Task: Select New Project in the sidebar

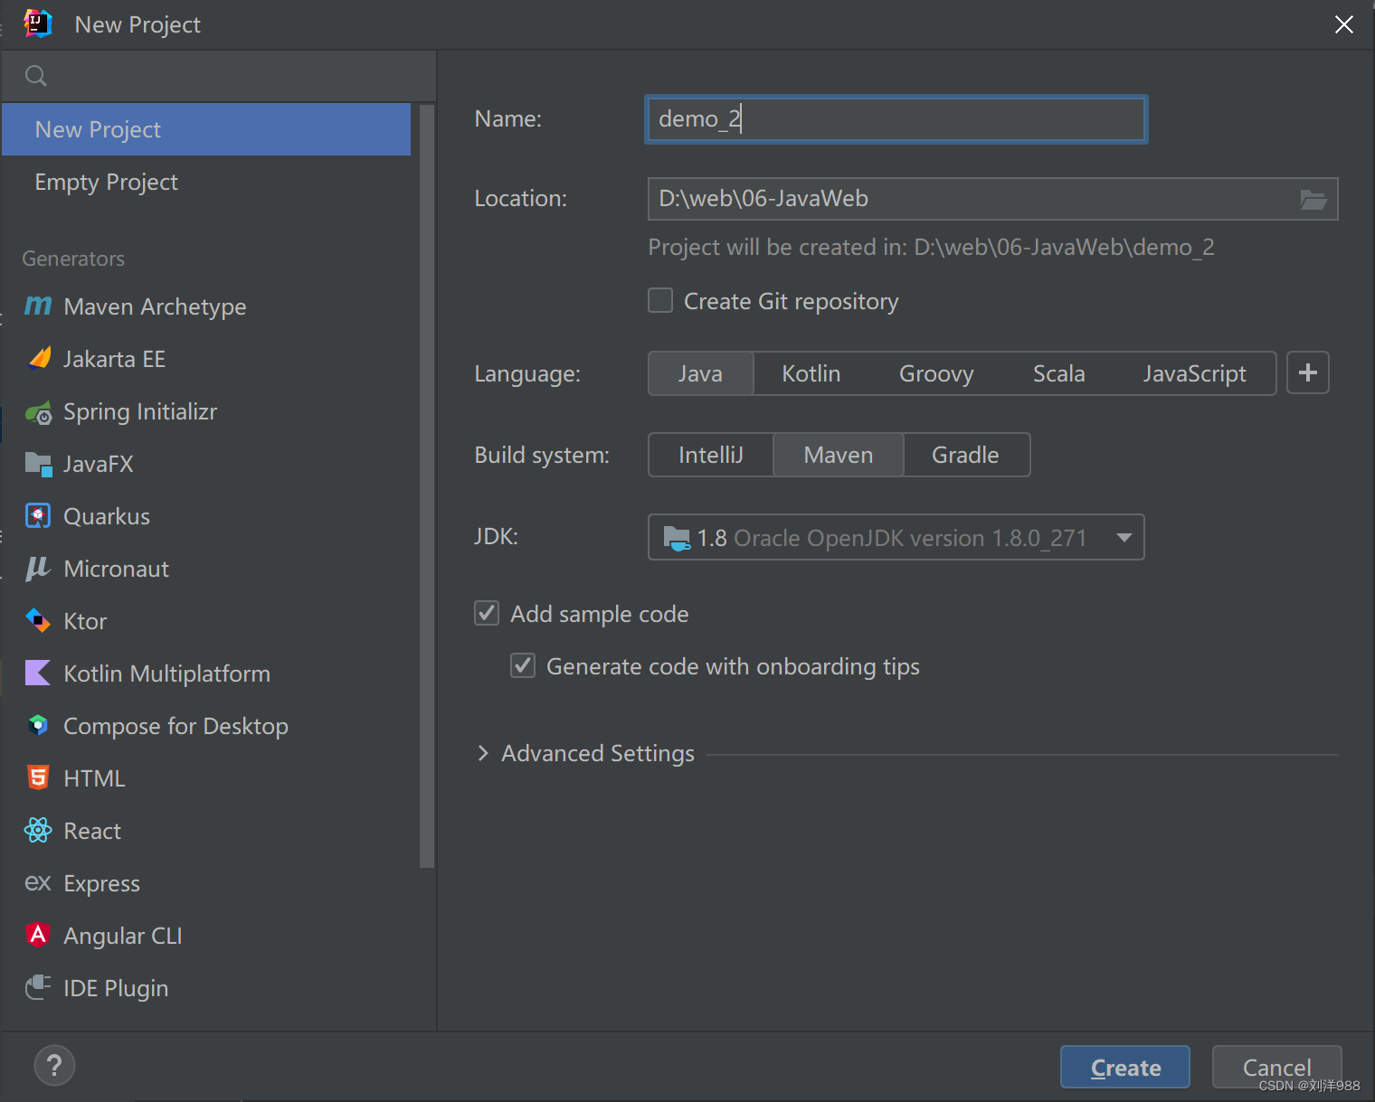Action: pos(206,129)
